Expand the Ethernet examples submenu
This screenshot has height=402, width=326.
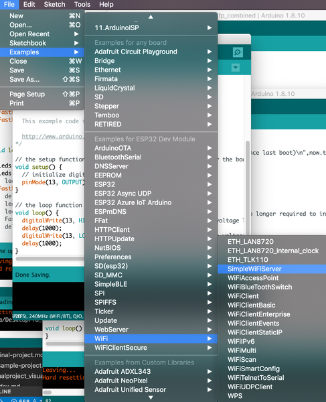pos(151,70)
